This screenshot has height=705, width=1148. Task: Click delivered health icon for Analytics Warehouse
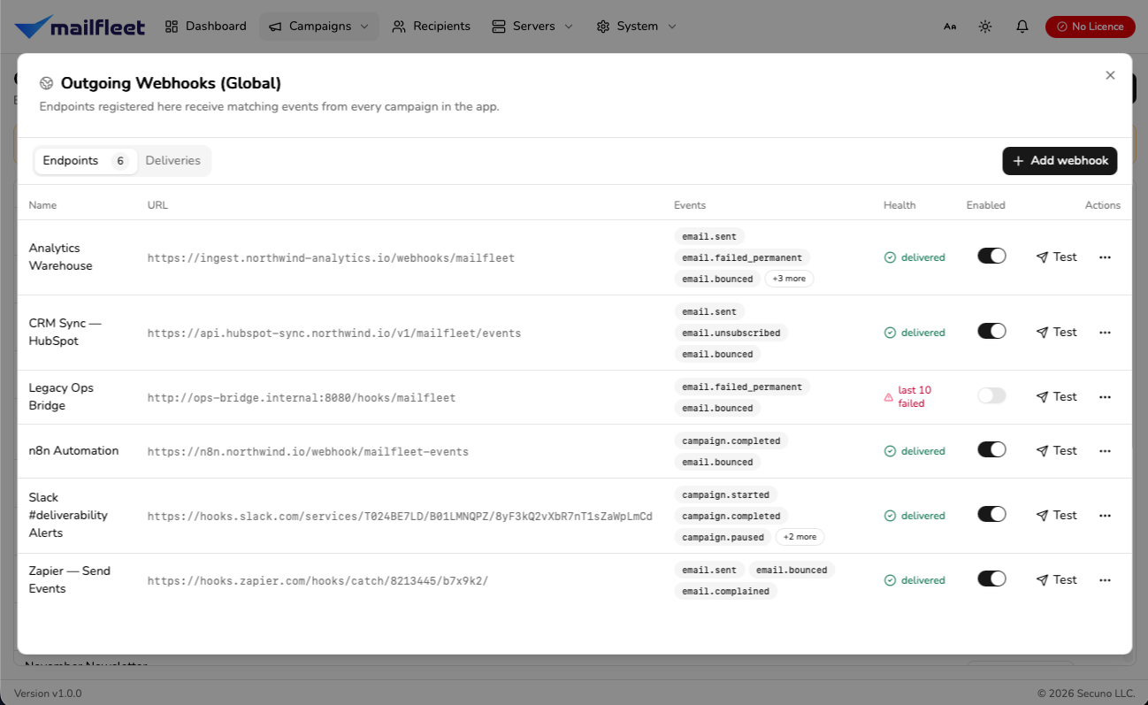890,257
